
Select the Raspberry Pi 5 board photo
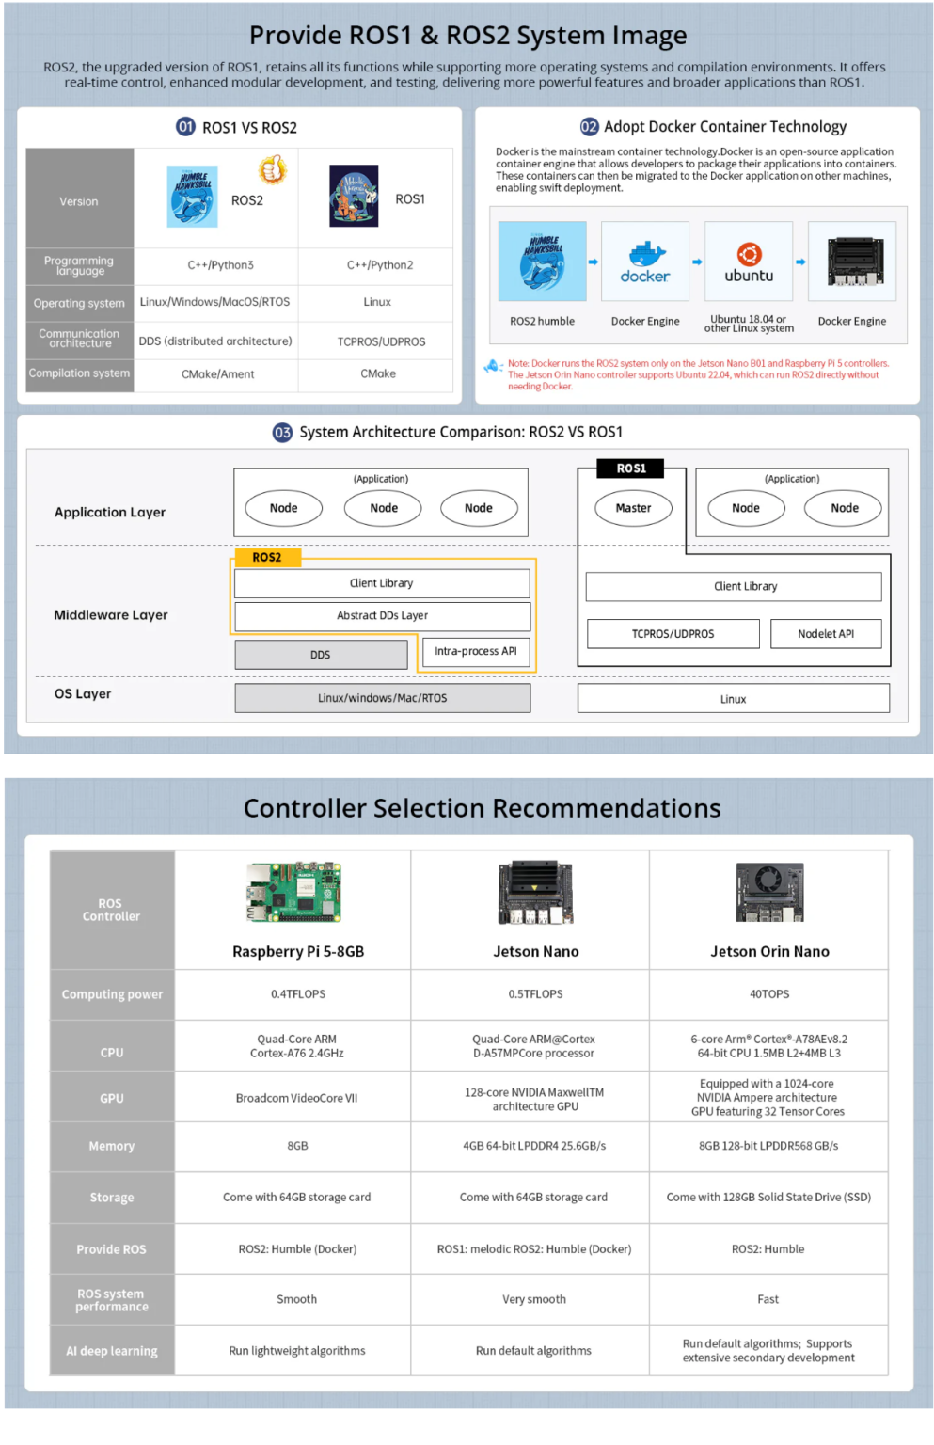pos(293,893)
